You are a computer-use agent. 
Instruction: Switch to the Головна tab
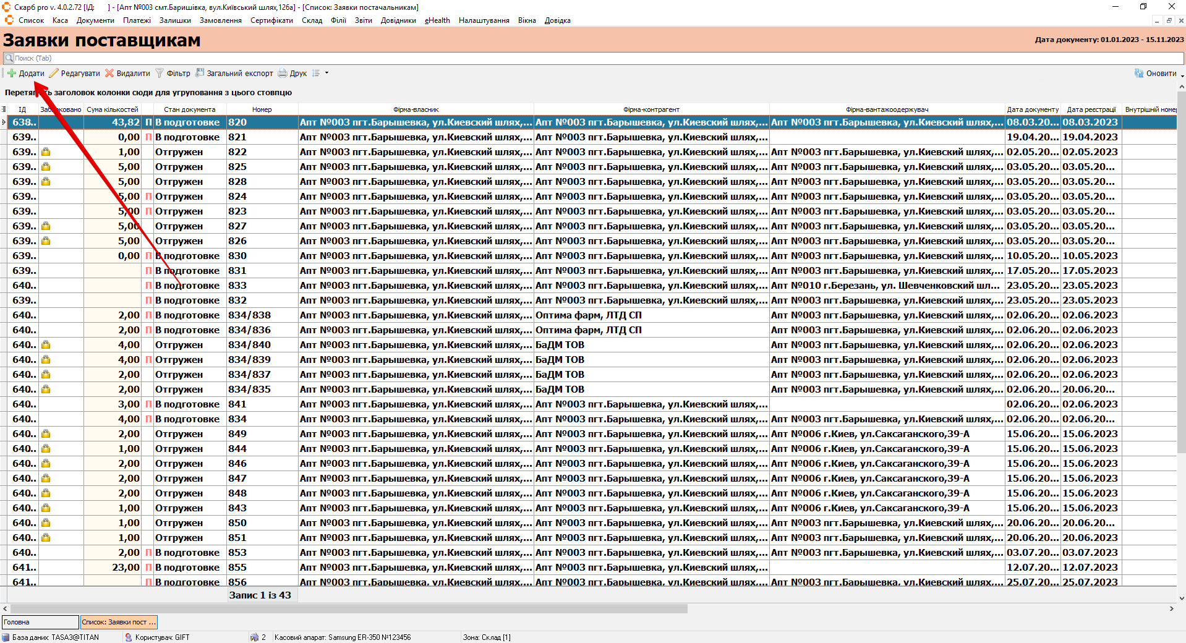click(x=40, y=622)
